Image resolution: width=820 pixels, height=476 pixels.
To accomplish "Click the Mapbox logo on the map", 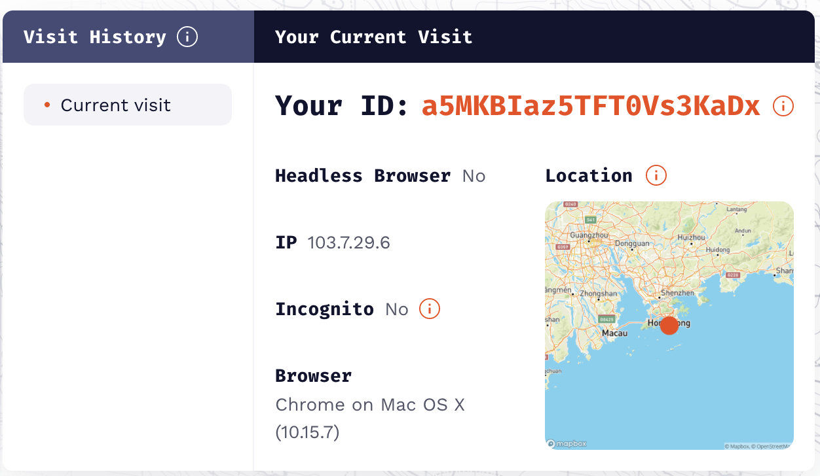I will (x=567, y=443).
